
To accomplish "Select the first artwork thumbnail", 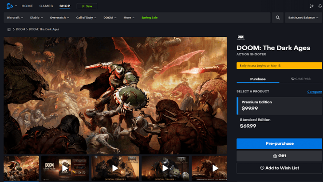I will tap(21, 168).
